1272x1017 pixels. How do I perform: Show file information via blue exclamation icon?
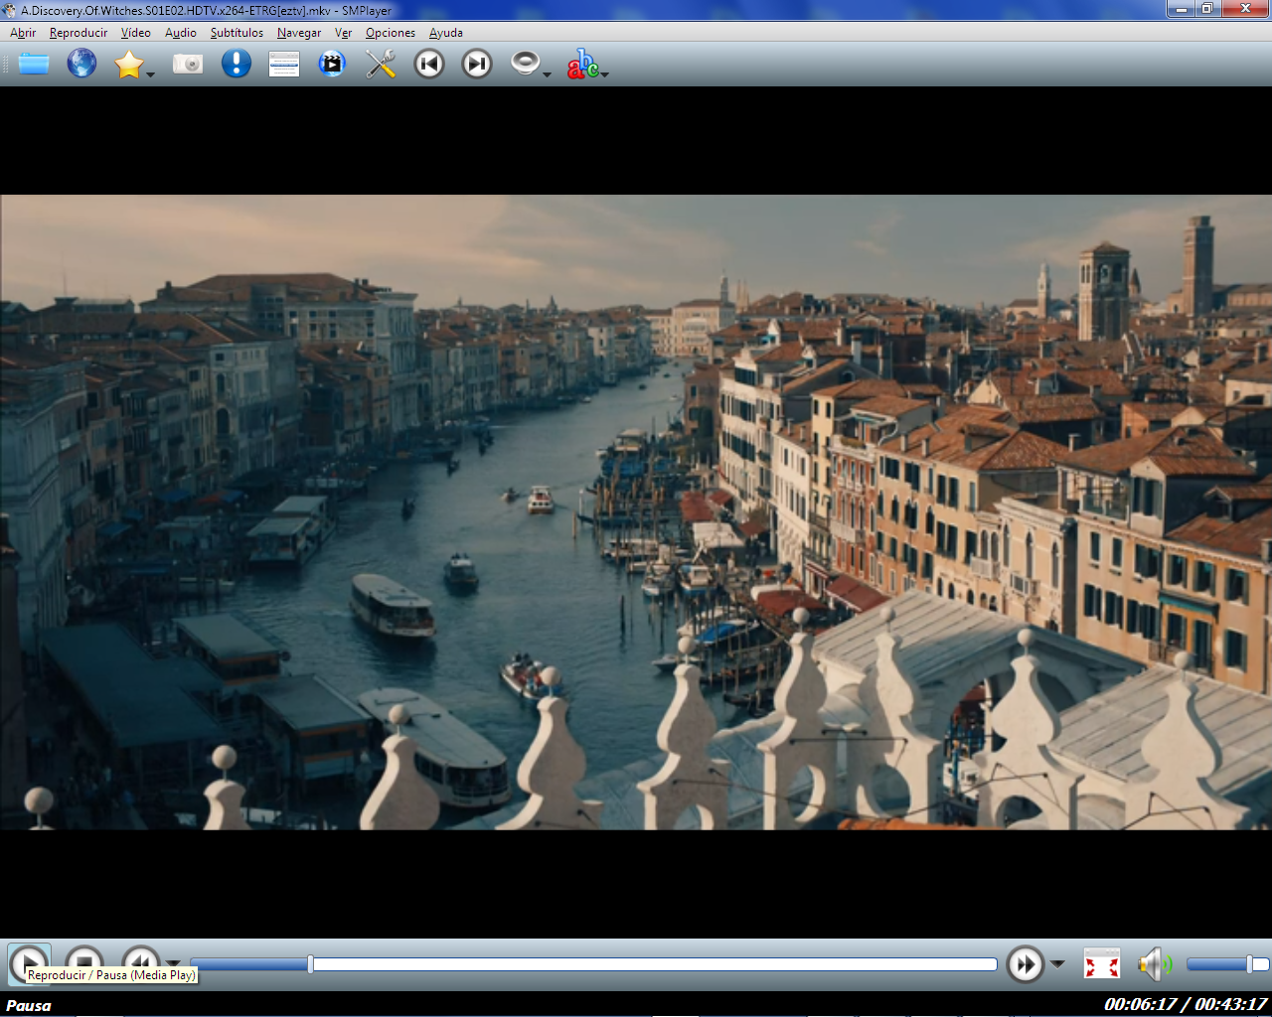point(236,65)
